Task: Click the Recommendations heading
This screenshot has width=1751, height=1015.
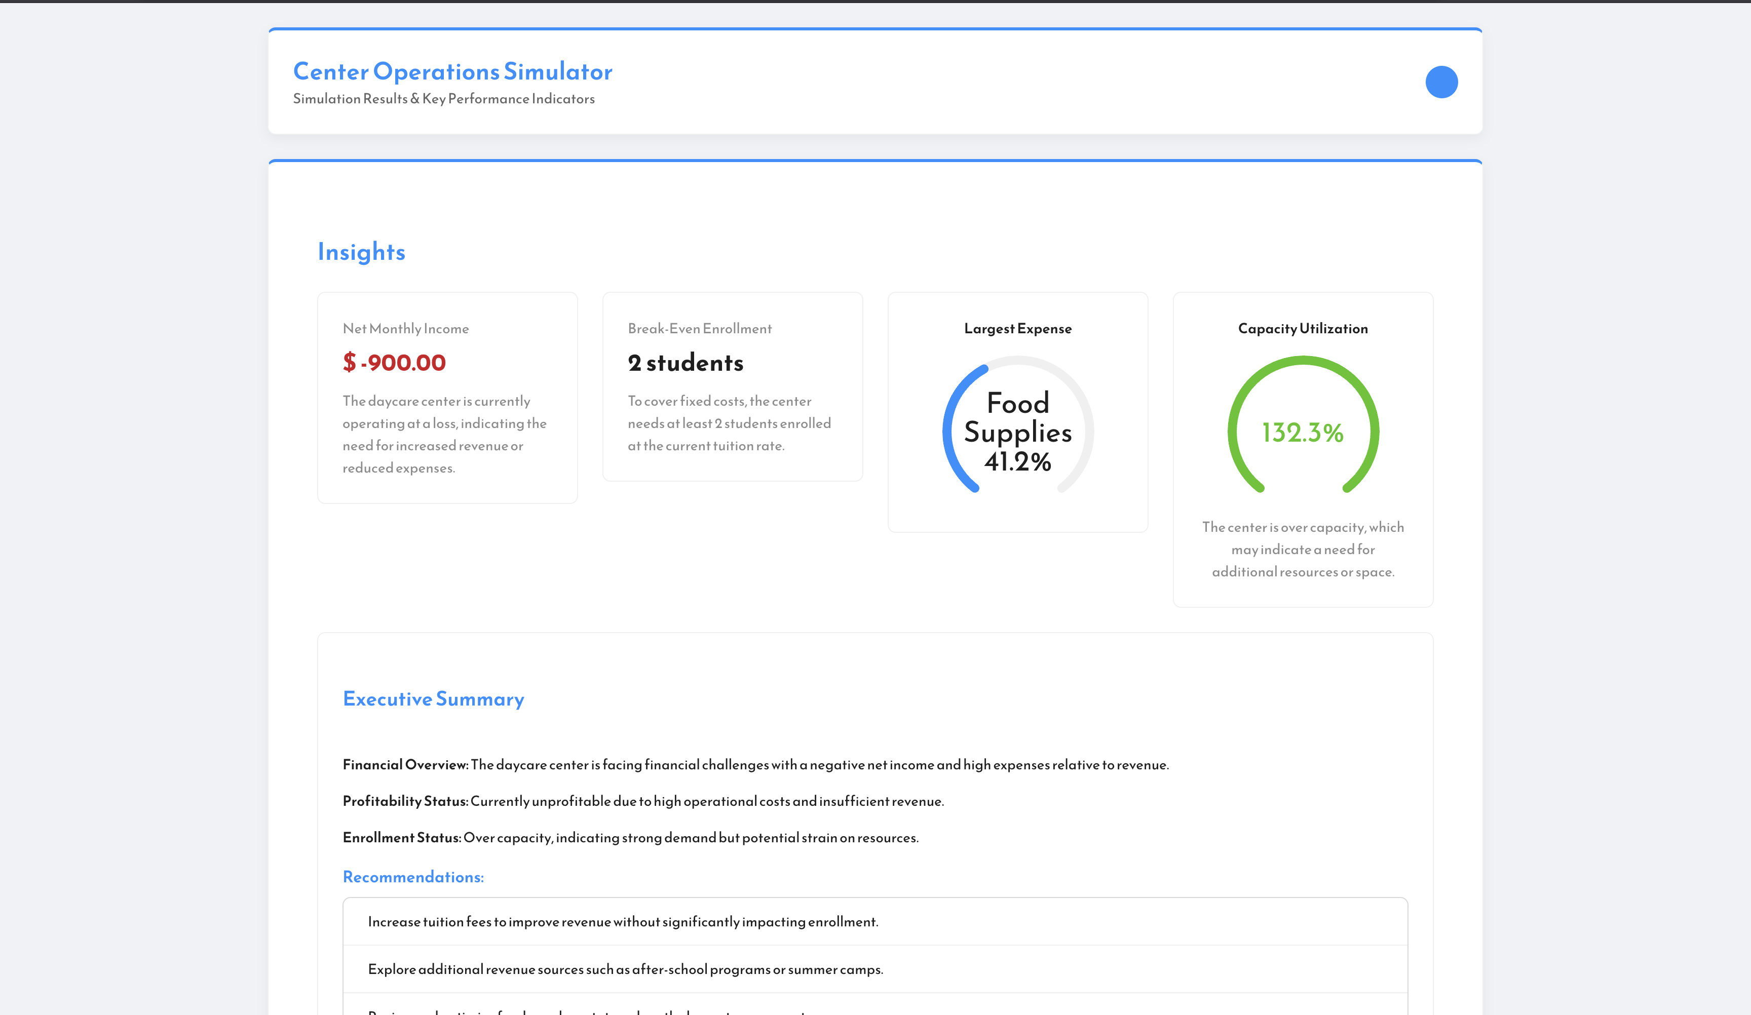Action: (x=413, y=877)
